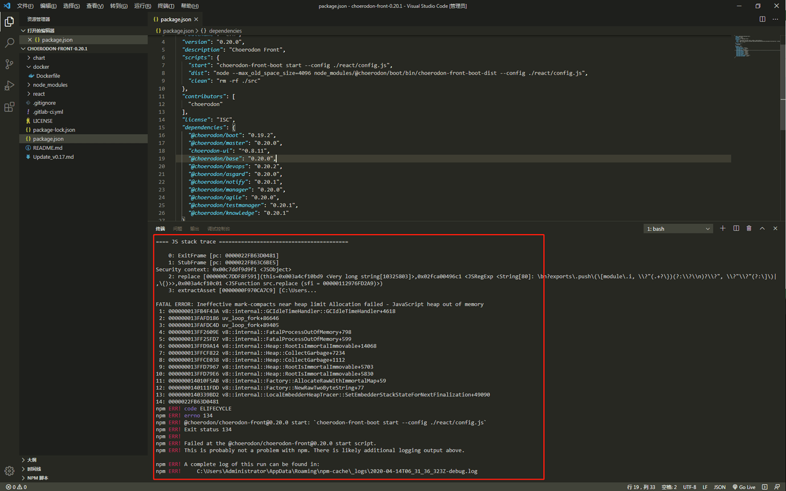Open the Explorer view in activity bar
Viewport: 786px width, 491px height.
(9, 22)
